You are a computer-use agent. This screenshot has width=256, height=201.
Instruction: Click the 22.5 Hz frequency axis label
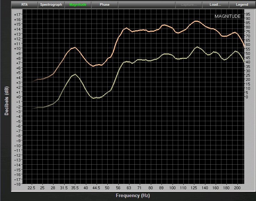pos(31,187)
